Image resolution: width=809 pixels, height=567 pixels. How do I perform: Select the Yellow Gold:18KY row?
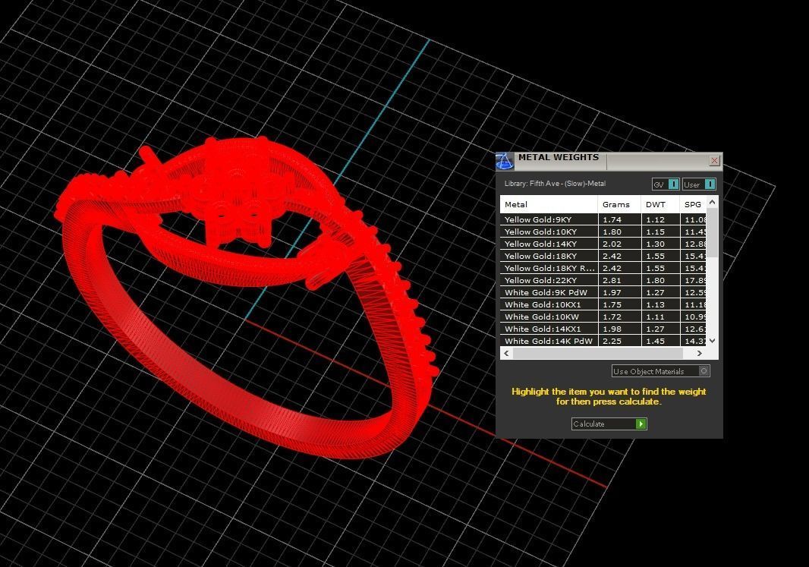tap(603, 256)
